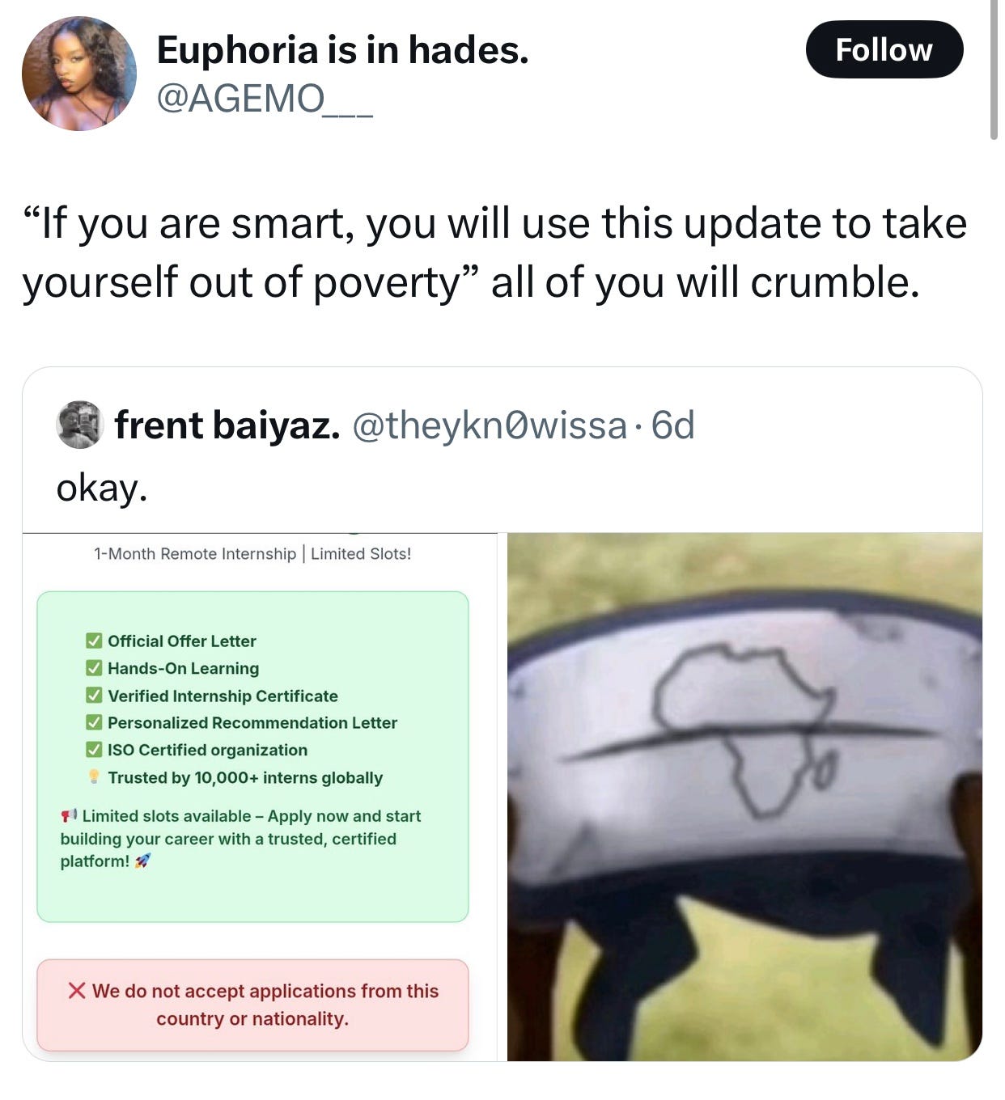Screen dimensions: 1005x1100
Task: Click the Euphoria is in hades display name
Action: point(342,50)
